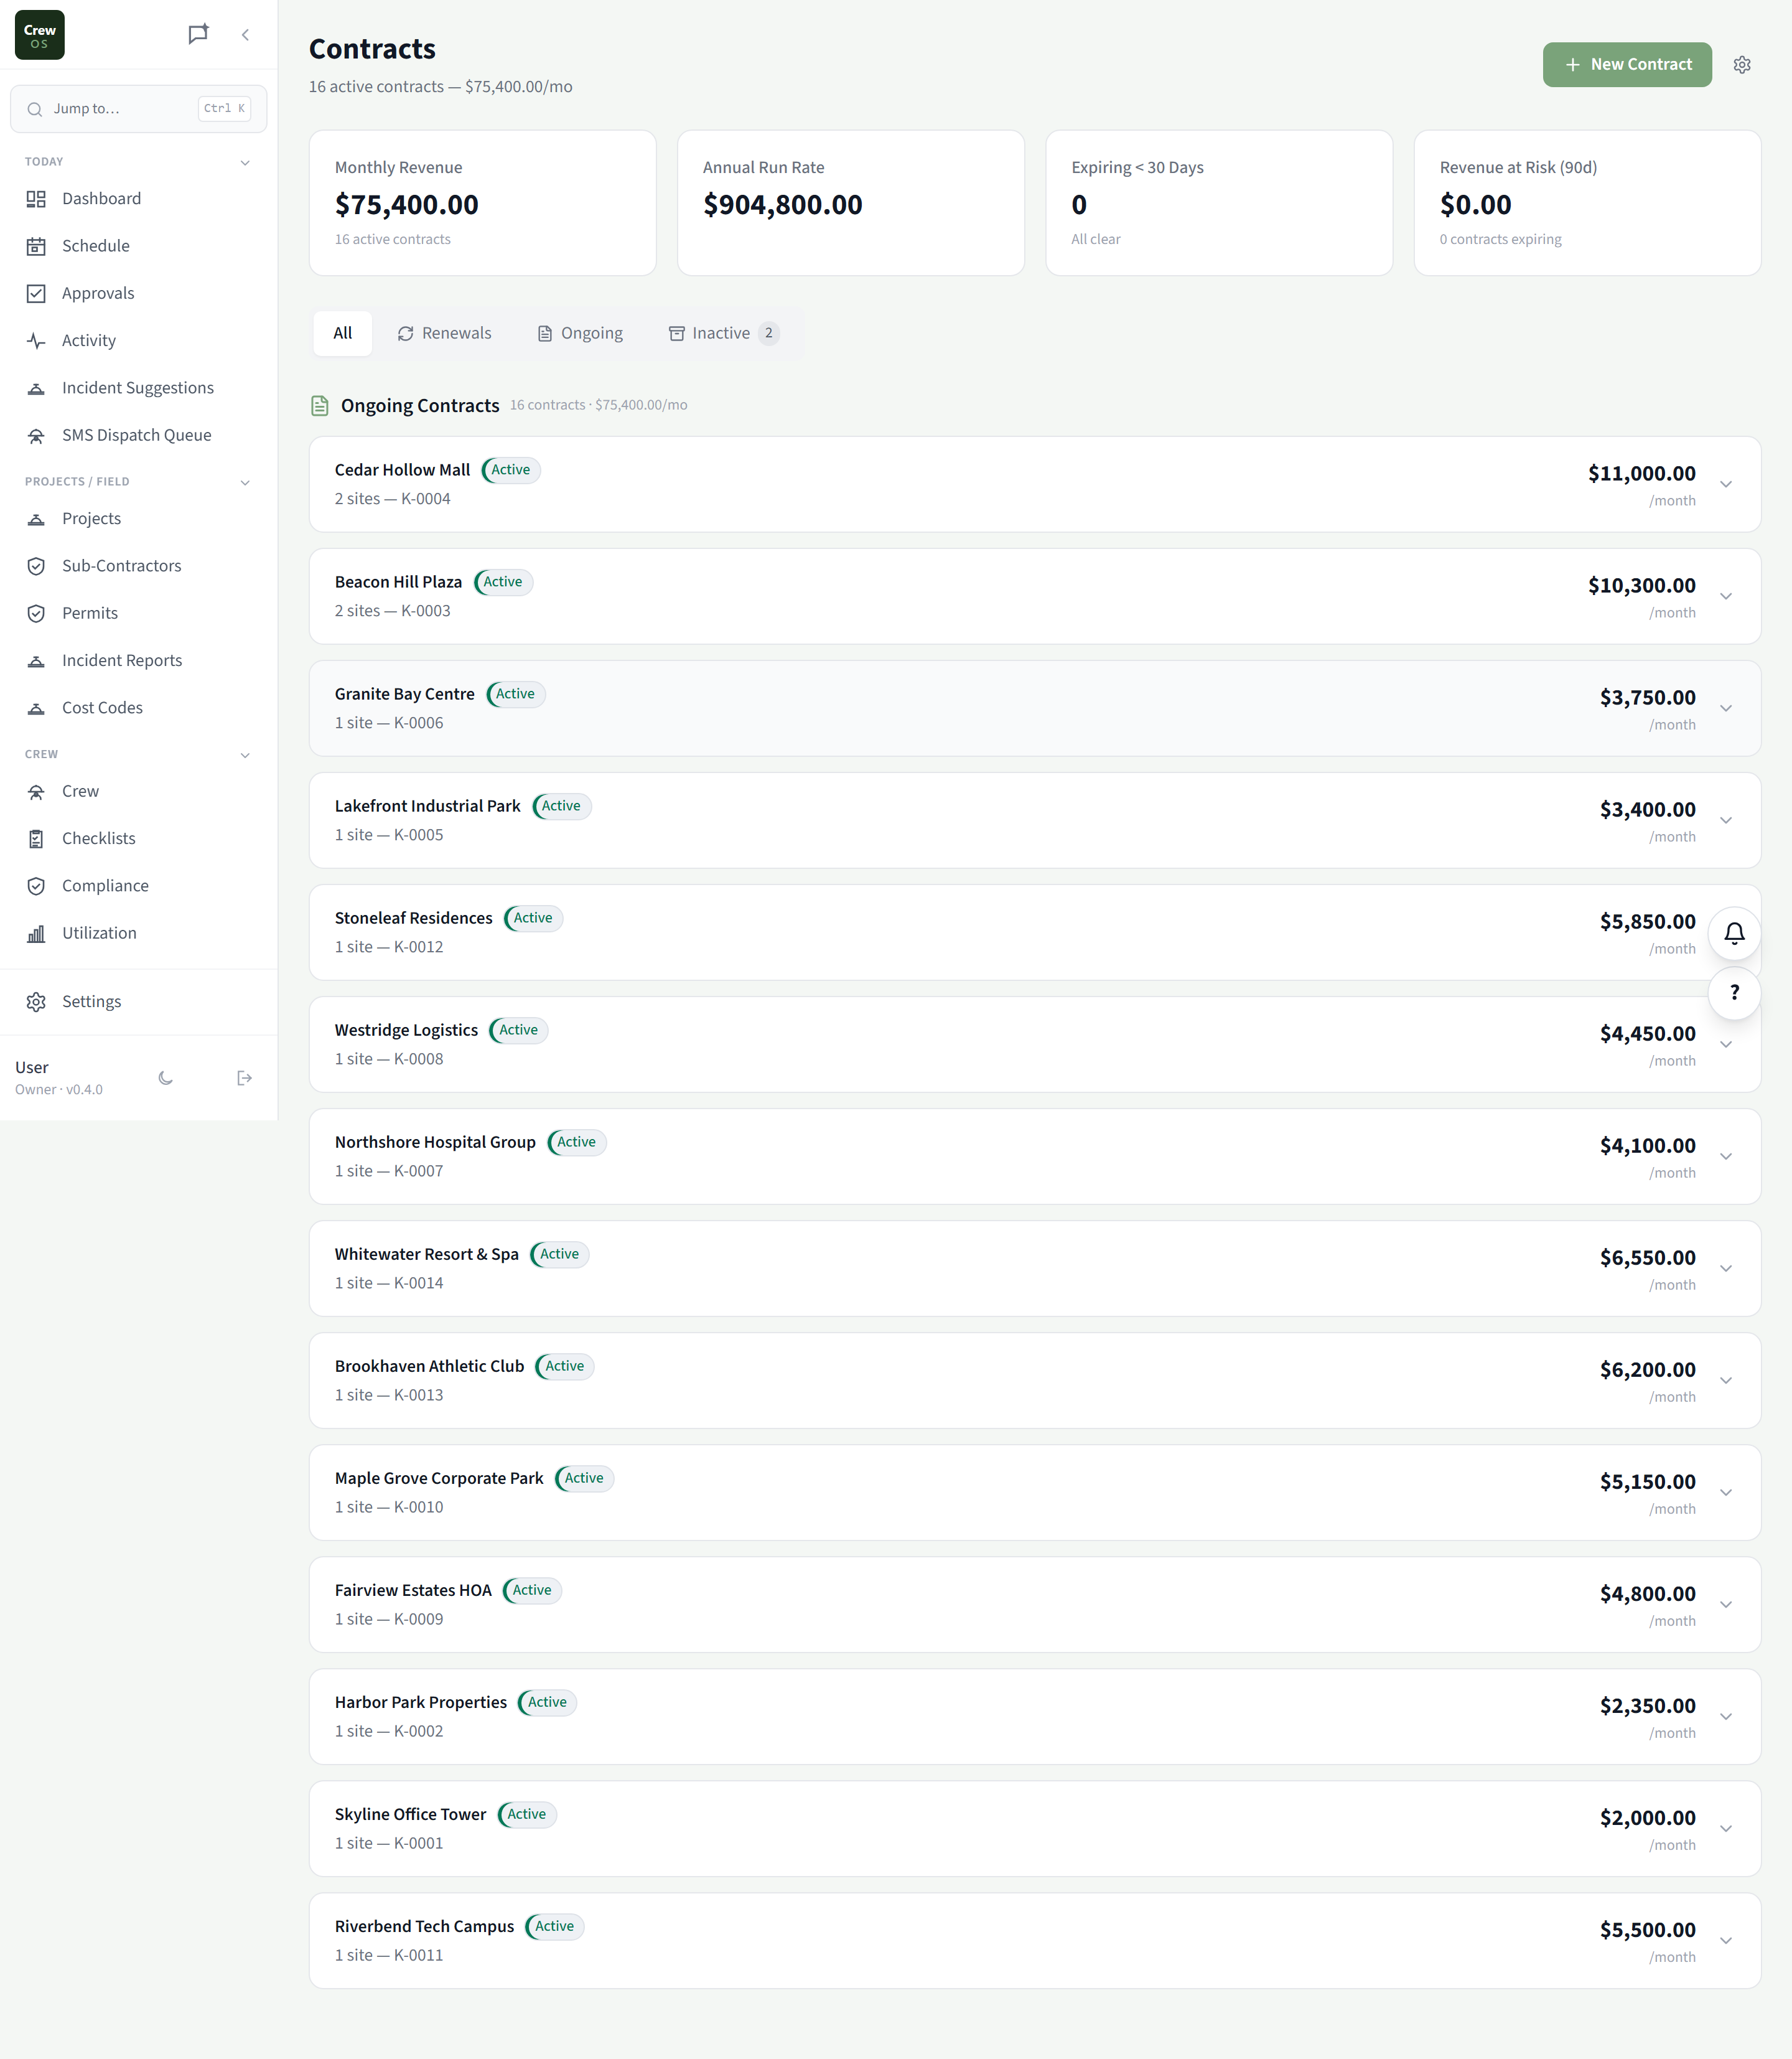Open Settings label in the sidebar
The height and width of the screenshot is (2059, 1792).
(x=91, y=1001)
